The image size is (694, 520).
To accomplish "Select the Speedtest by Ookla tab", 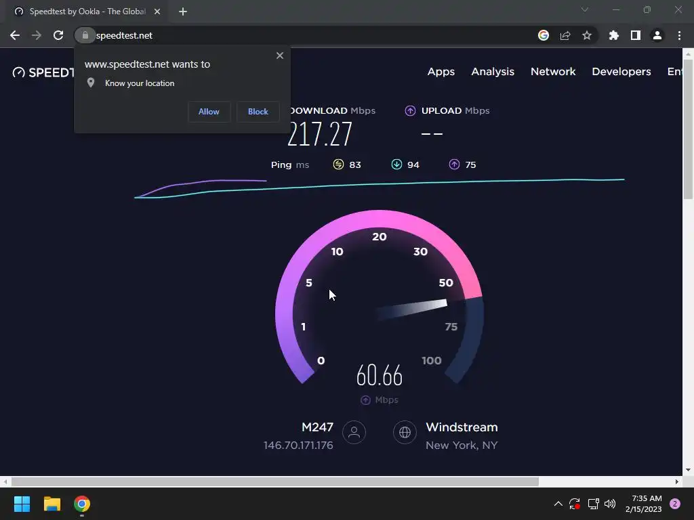I will [87, 12].
